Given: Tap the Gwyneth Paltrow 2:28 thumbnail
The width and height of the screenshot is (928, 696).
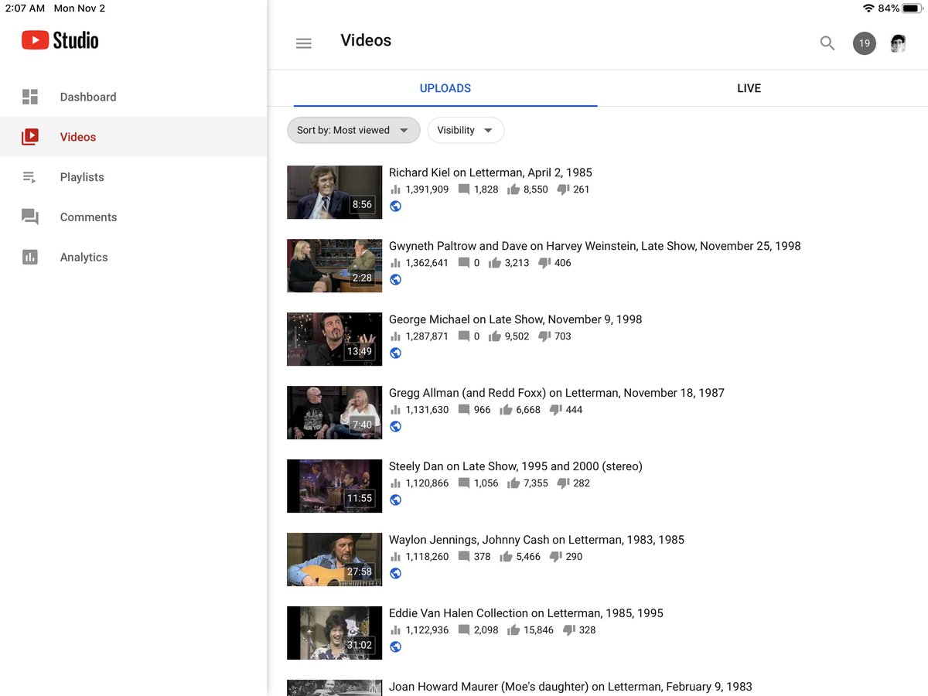Looking at the screenshot, I should pyautogui.click(x=334, y=265).
